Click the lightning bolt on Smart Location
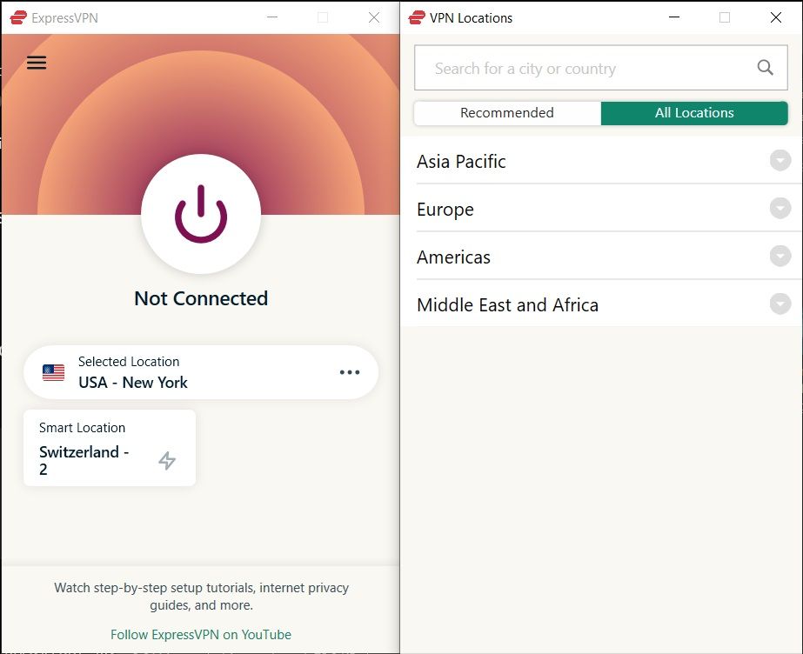The height and width of the screenshot is (654, 803). tap(167, 460)
